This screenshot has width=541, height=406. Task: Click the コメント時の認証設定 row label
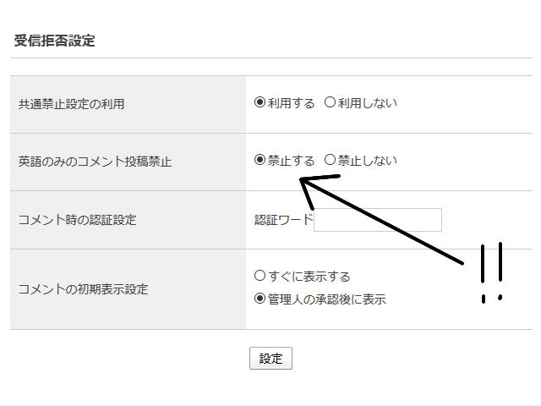(x=77, y=220)
